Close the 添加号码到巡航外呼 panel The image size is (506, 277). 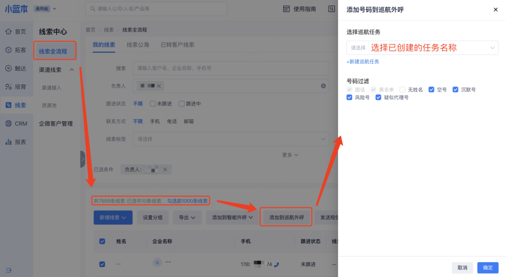pos(496,9)
